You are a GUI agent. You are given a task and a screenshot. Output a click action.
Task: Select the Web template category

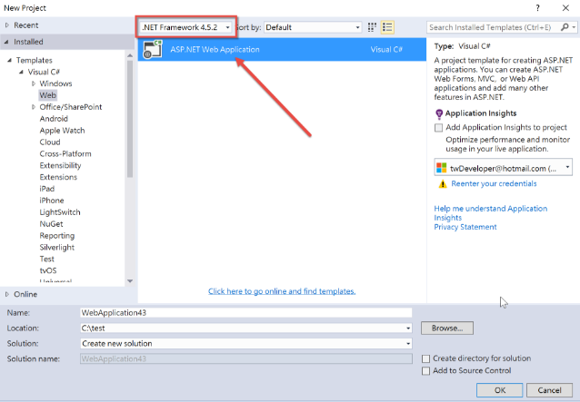(47, 95)
